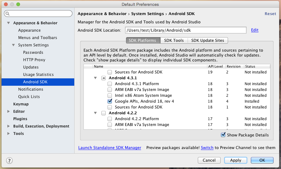Toggle the Android 4.2.2 group checkbox

(x=104, y=113)
